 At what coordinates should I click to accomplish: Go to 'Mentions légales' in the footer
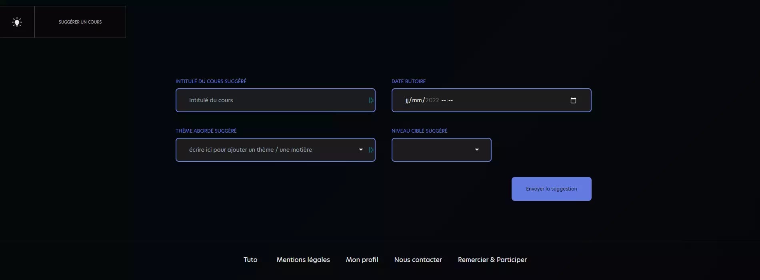point(303,260)
